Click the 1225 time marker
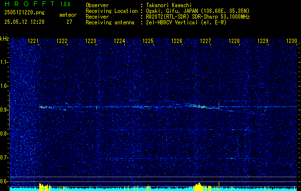301x191 pixels. pos(148,41)
